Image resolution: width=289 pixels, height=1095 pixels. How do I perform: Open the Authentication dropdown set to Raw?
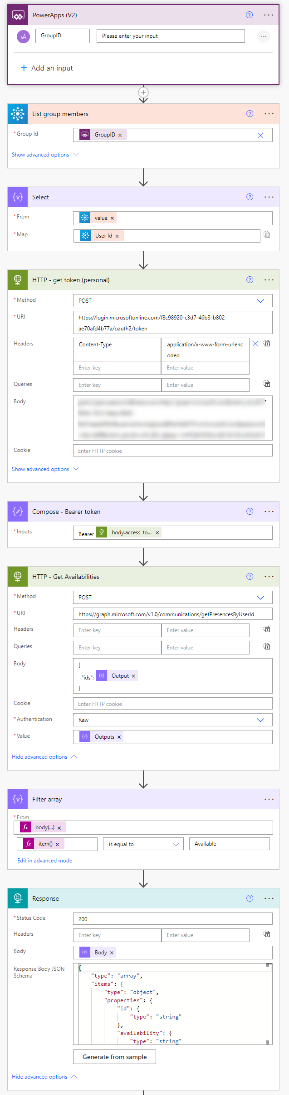pyautogui.click(x=260, y=720)
